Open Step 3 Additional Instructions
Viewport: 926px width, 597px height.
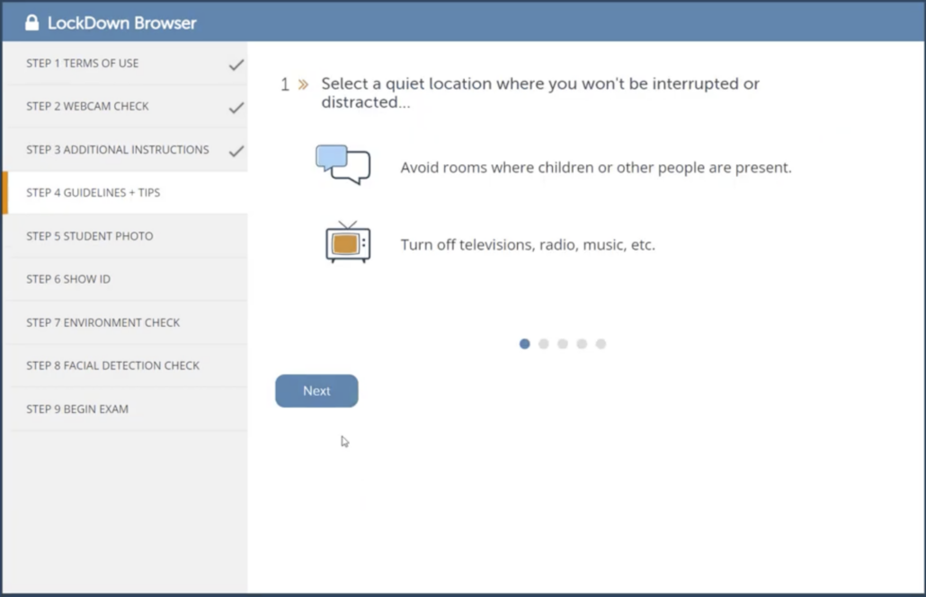click(x=125, y=149)
